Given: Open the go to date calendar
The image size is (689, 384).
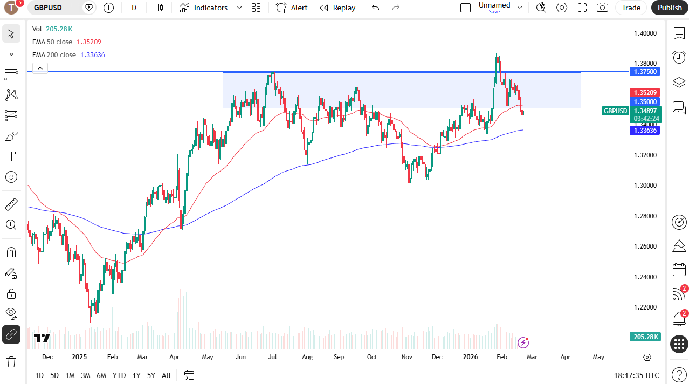Looking at the screenshot, I should (x=189, y=375).
